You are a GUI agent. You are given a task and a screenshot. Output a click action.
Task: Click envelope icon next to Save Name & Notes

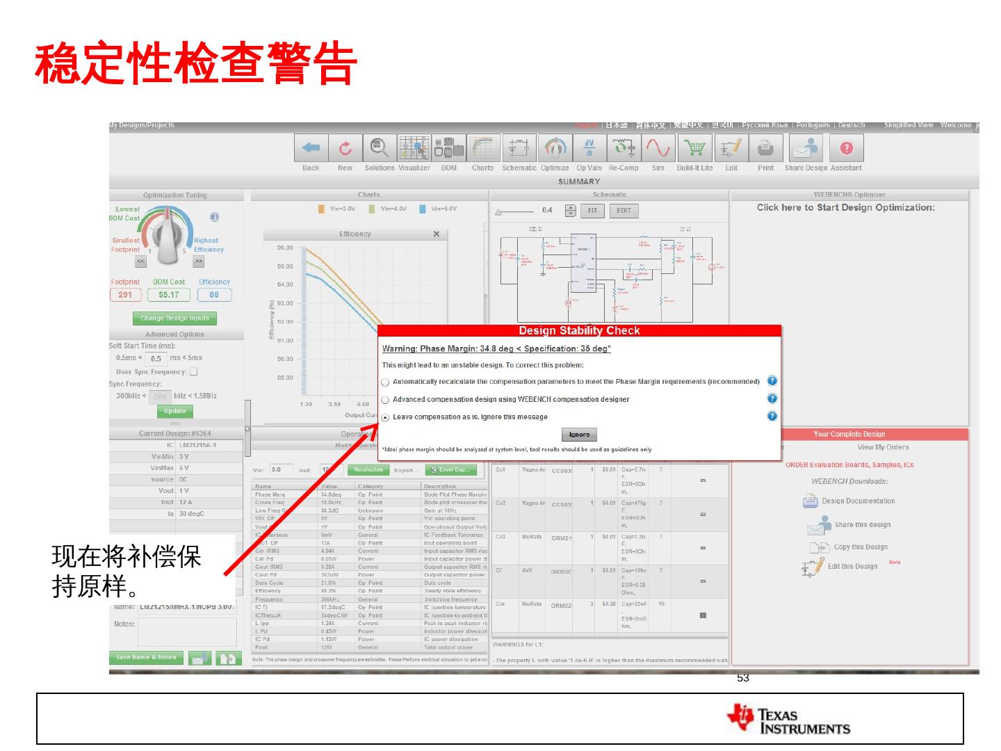(x=200, y=658)
